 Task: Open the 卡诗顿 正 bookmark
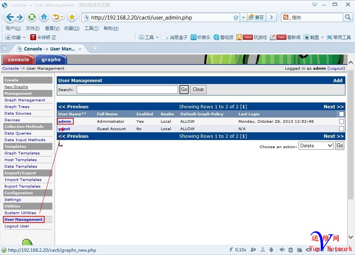[43, 37]
